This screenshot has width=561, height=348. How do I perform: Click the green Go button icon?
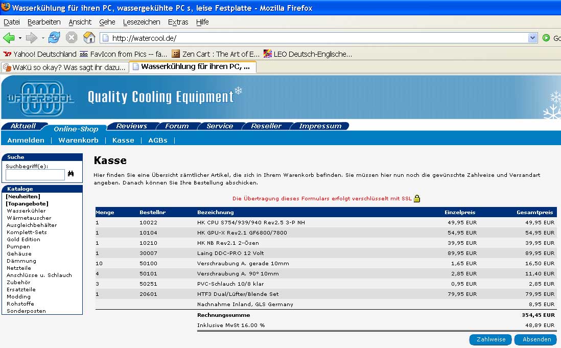[x=546, y=38]
